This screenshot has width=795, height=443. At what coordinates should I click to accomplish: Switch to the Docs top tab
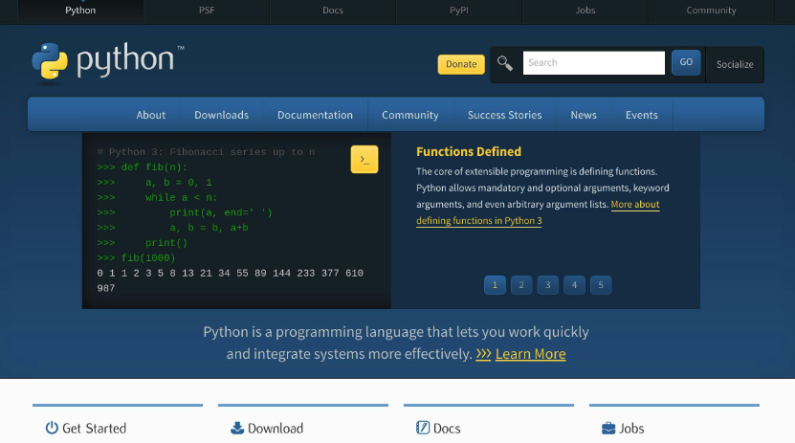point(333,11)
